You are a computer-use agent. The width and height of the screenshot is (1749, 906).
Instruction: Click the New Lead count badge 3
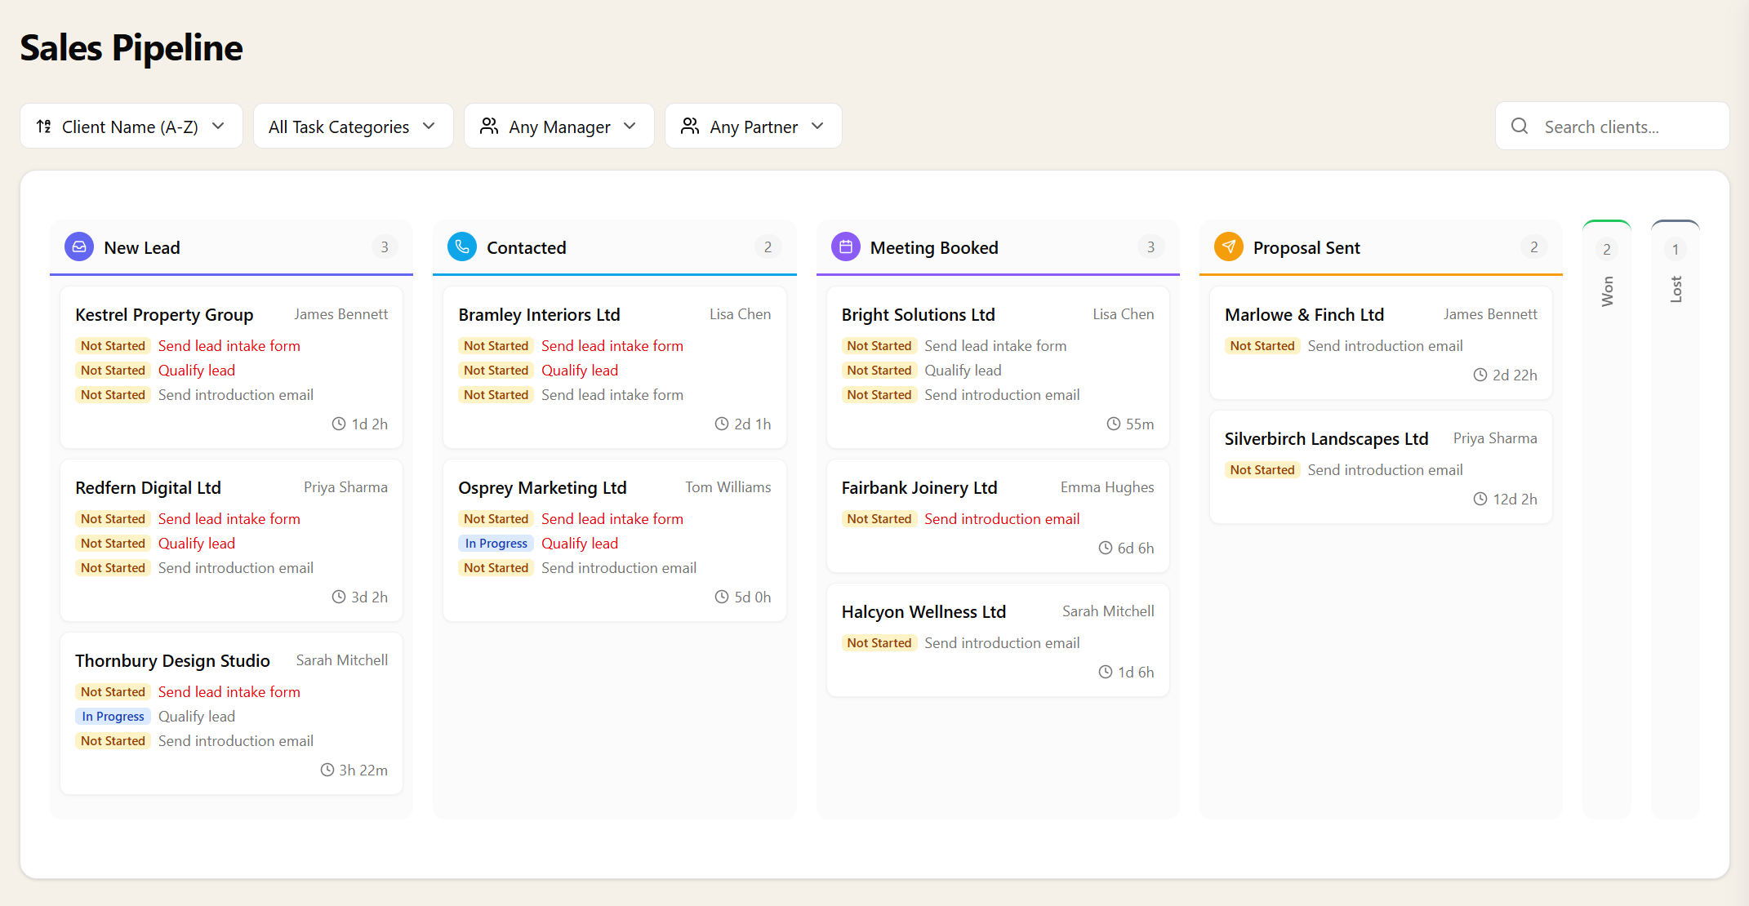point(385,247)
